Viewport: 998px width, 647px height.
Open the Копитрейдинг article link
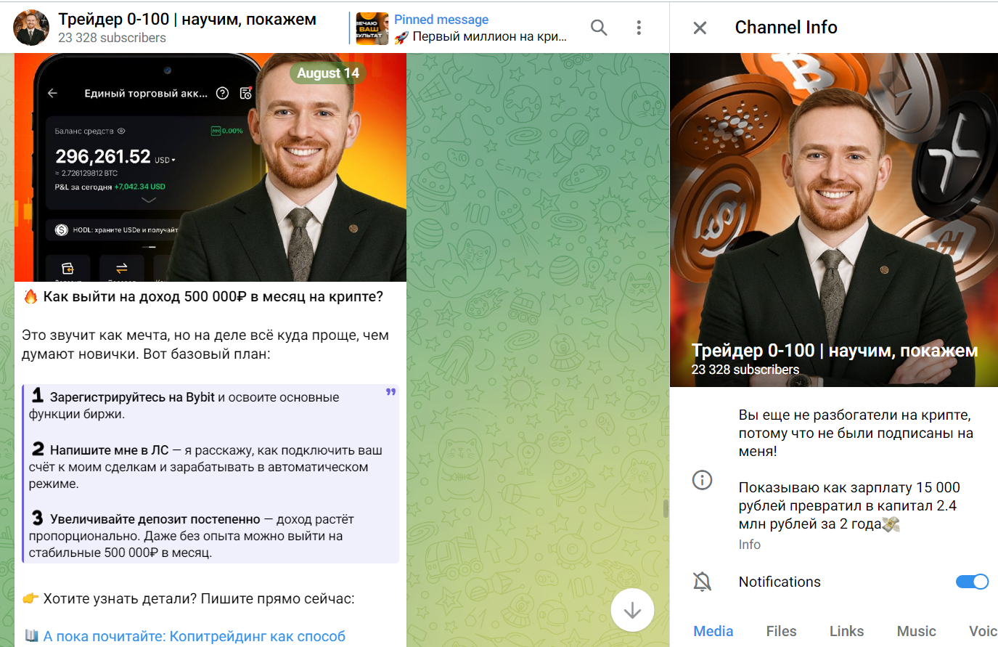(x=194, y=636)
